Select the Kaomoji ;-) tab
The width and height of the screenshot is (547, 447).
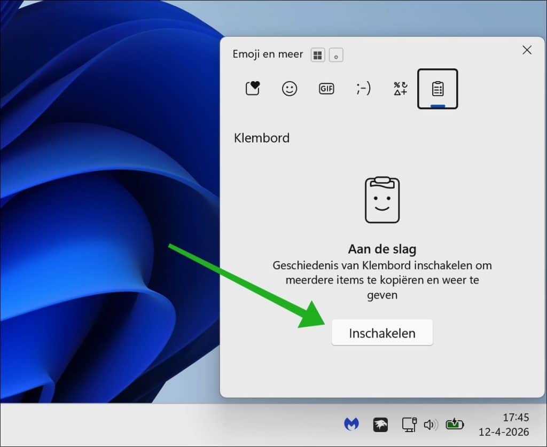coord(363,89)
